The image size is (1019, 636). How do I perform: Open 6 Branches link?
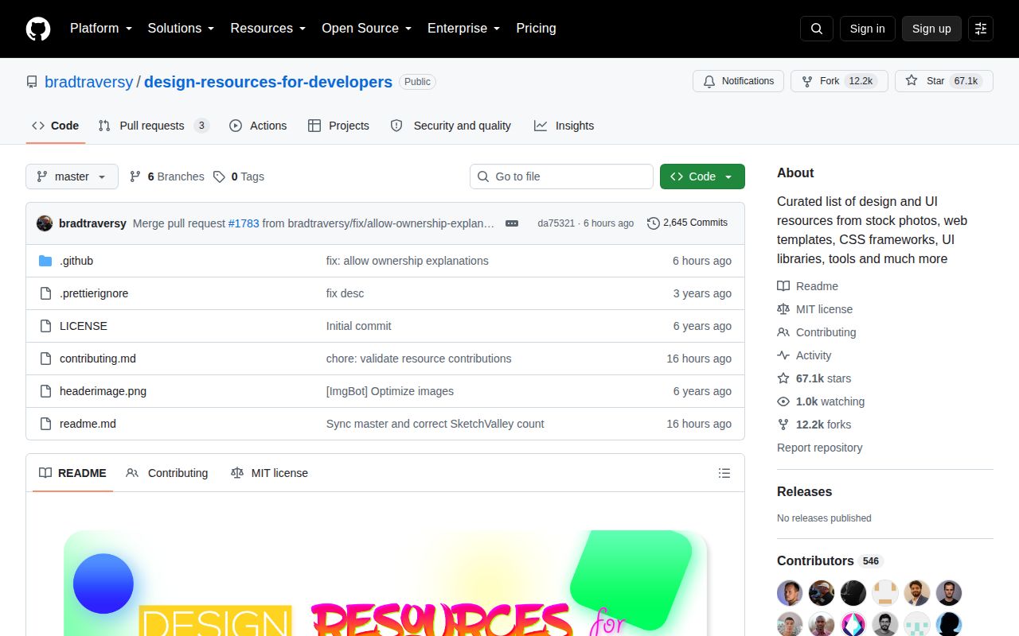167,176
